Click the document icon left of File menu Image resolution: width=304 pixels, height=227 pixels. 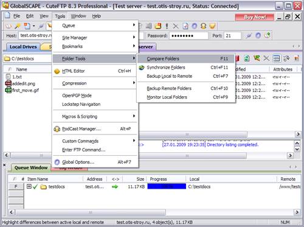pos(7,15)
